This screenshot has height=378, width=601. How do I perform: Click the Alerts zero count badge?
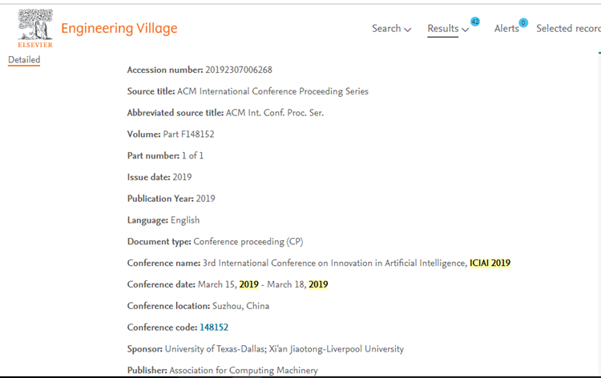pos(523,23)
